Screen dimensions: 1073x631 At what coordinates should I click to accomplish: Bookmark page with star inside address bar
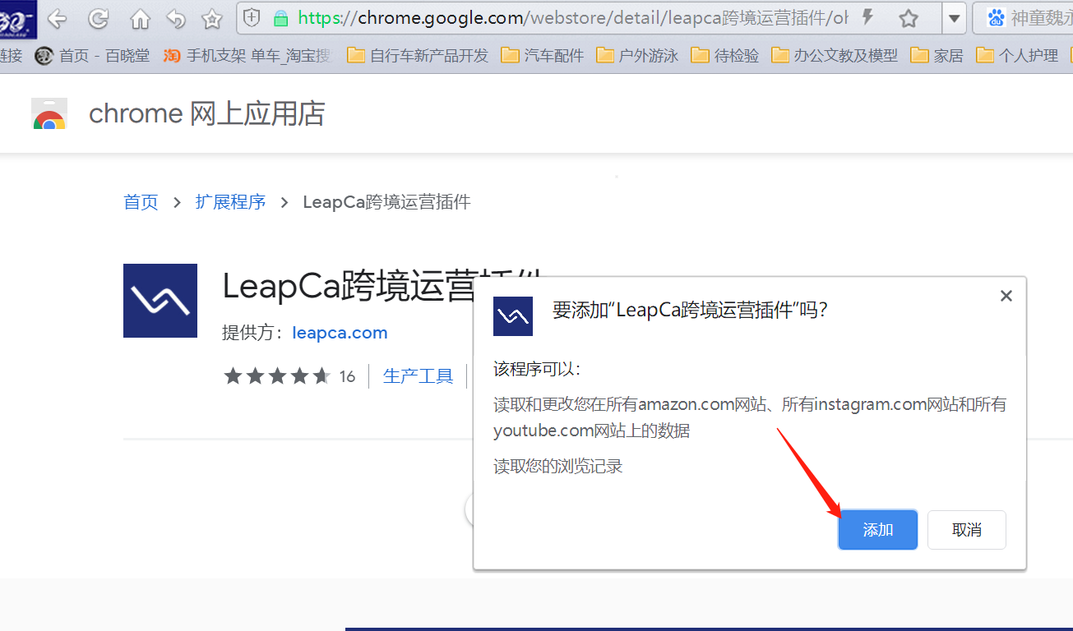(908, 18)
